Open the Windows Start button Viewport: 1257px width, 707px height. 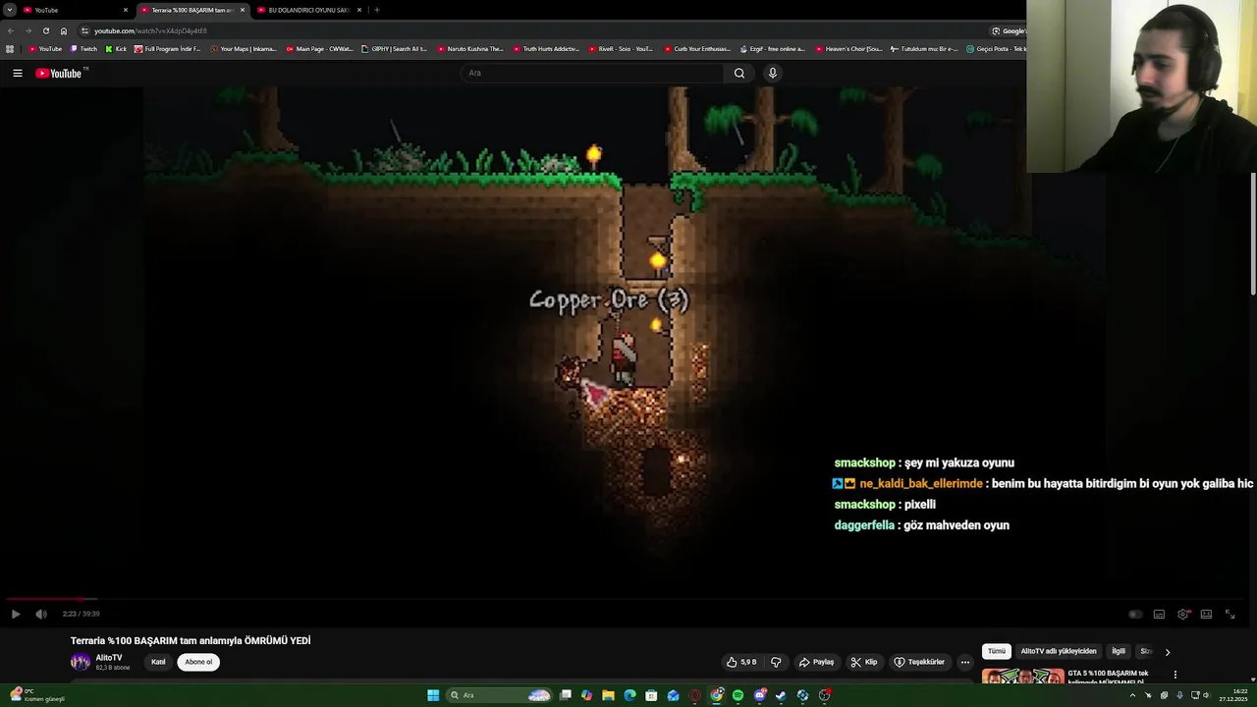coord(433,695)
